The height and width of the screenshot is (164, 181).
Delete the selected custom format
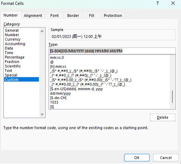(163, 117)
